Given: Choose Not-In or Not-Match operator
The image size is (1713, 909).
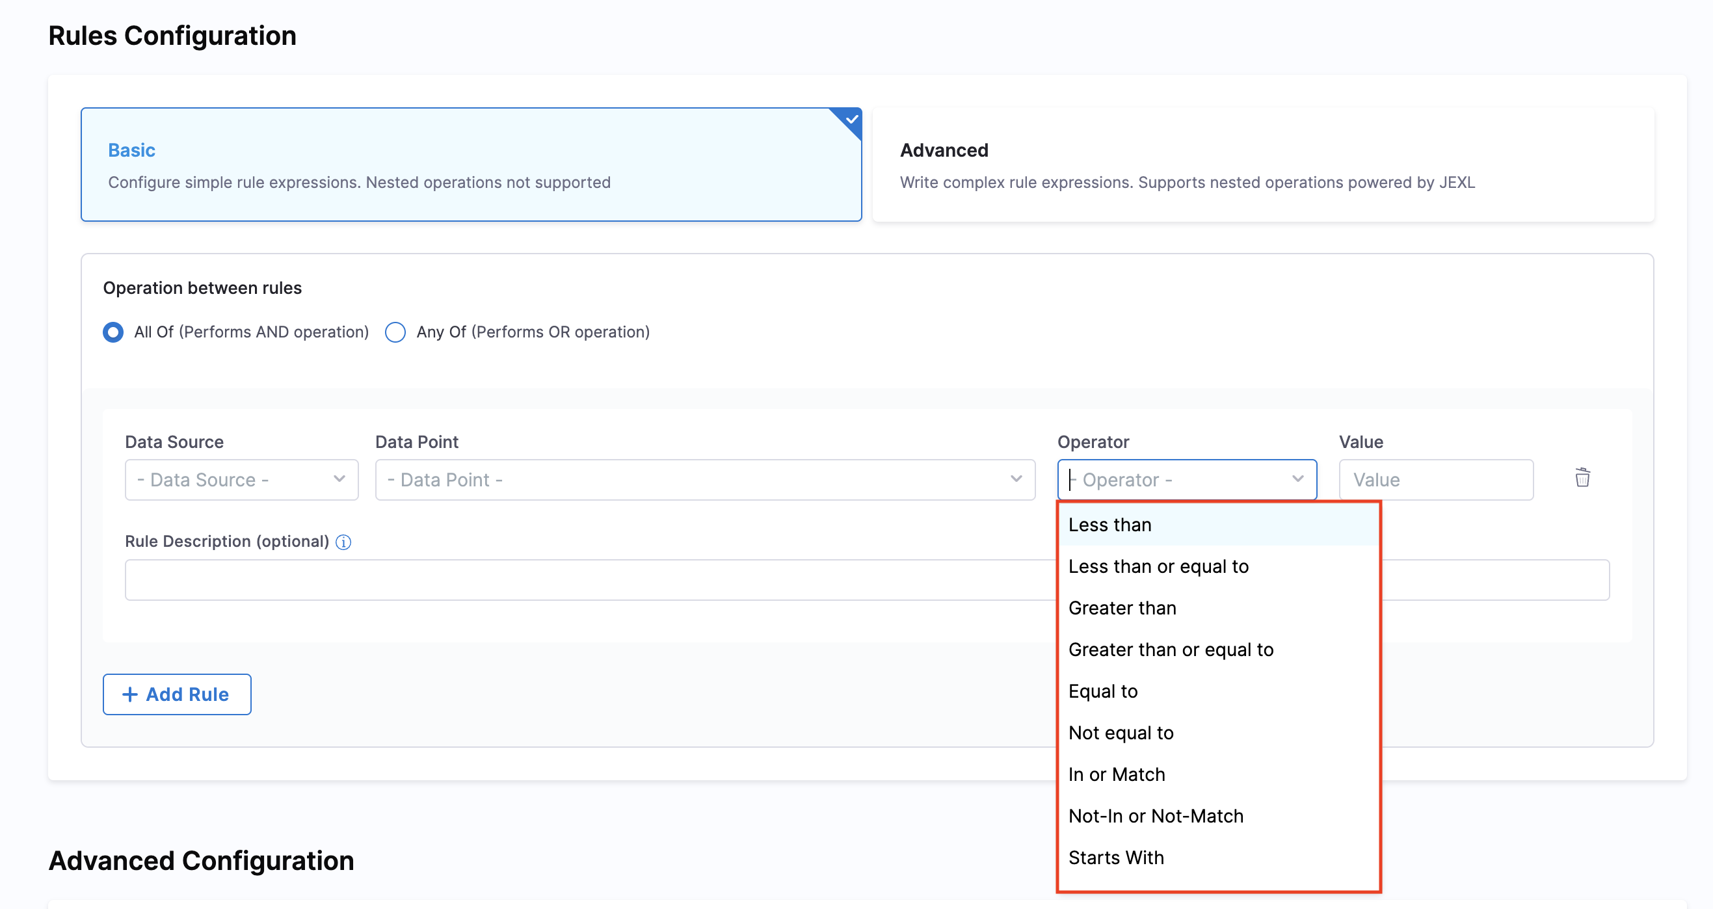Looking at the screenshot, I should 1155,816.
